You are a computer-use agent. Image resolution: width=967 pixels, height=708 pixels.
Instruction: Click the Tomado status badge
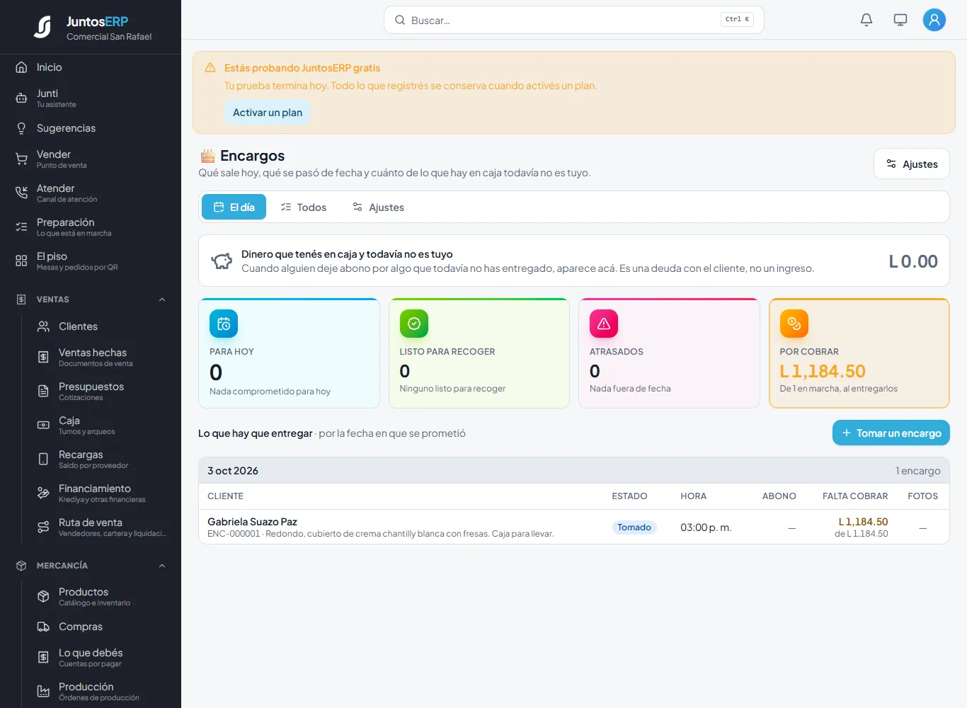pyautogui.click(x=634, y=527)
